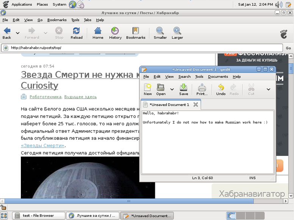Image resolution: width=294 pixels, height=220 pixels.
Task: Open the Будущее здесь hub link
Action: point(80,97)
